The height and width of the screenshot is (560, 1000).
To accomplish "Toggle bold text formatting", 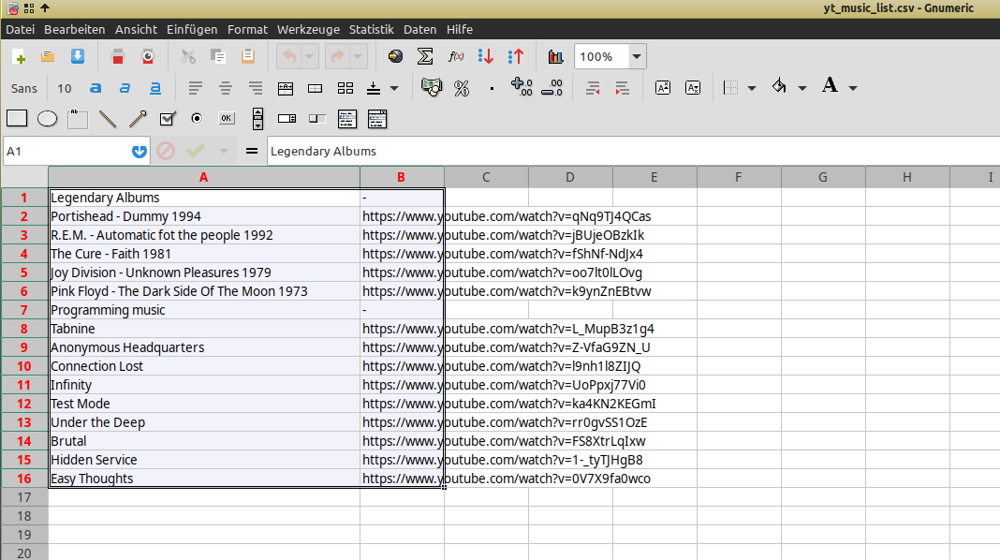I will (95, 88).
